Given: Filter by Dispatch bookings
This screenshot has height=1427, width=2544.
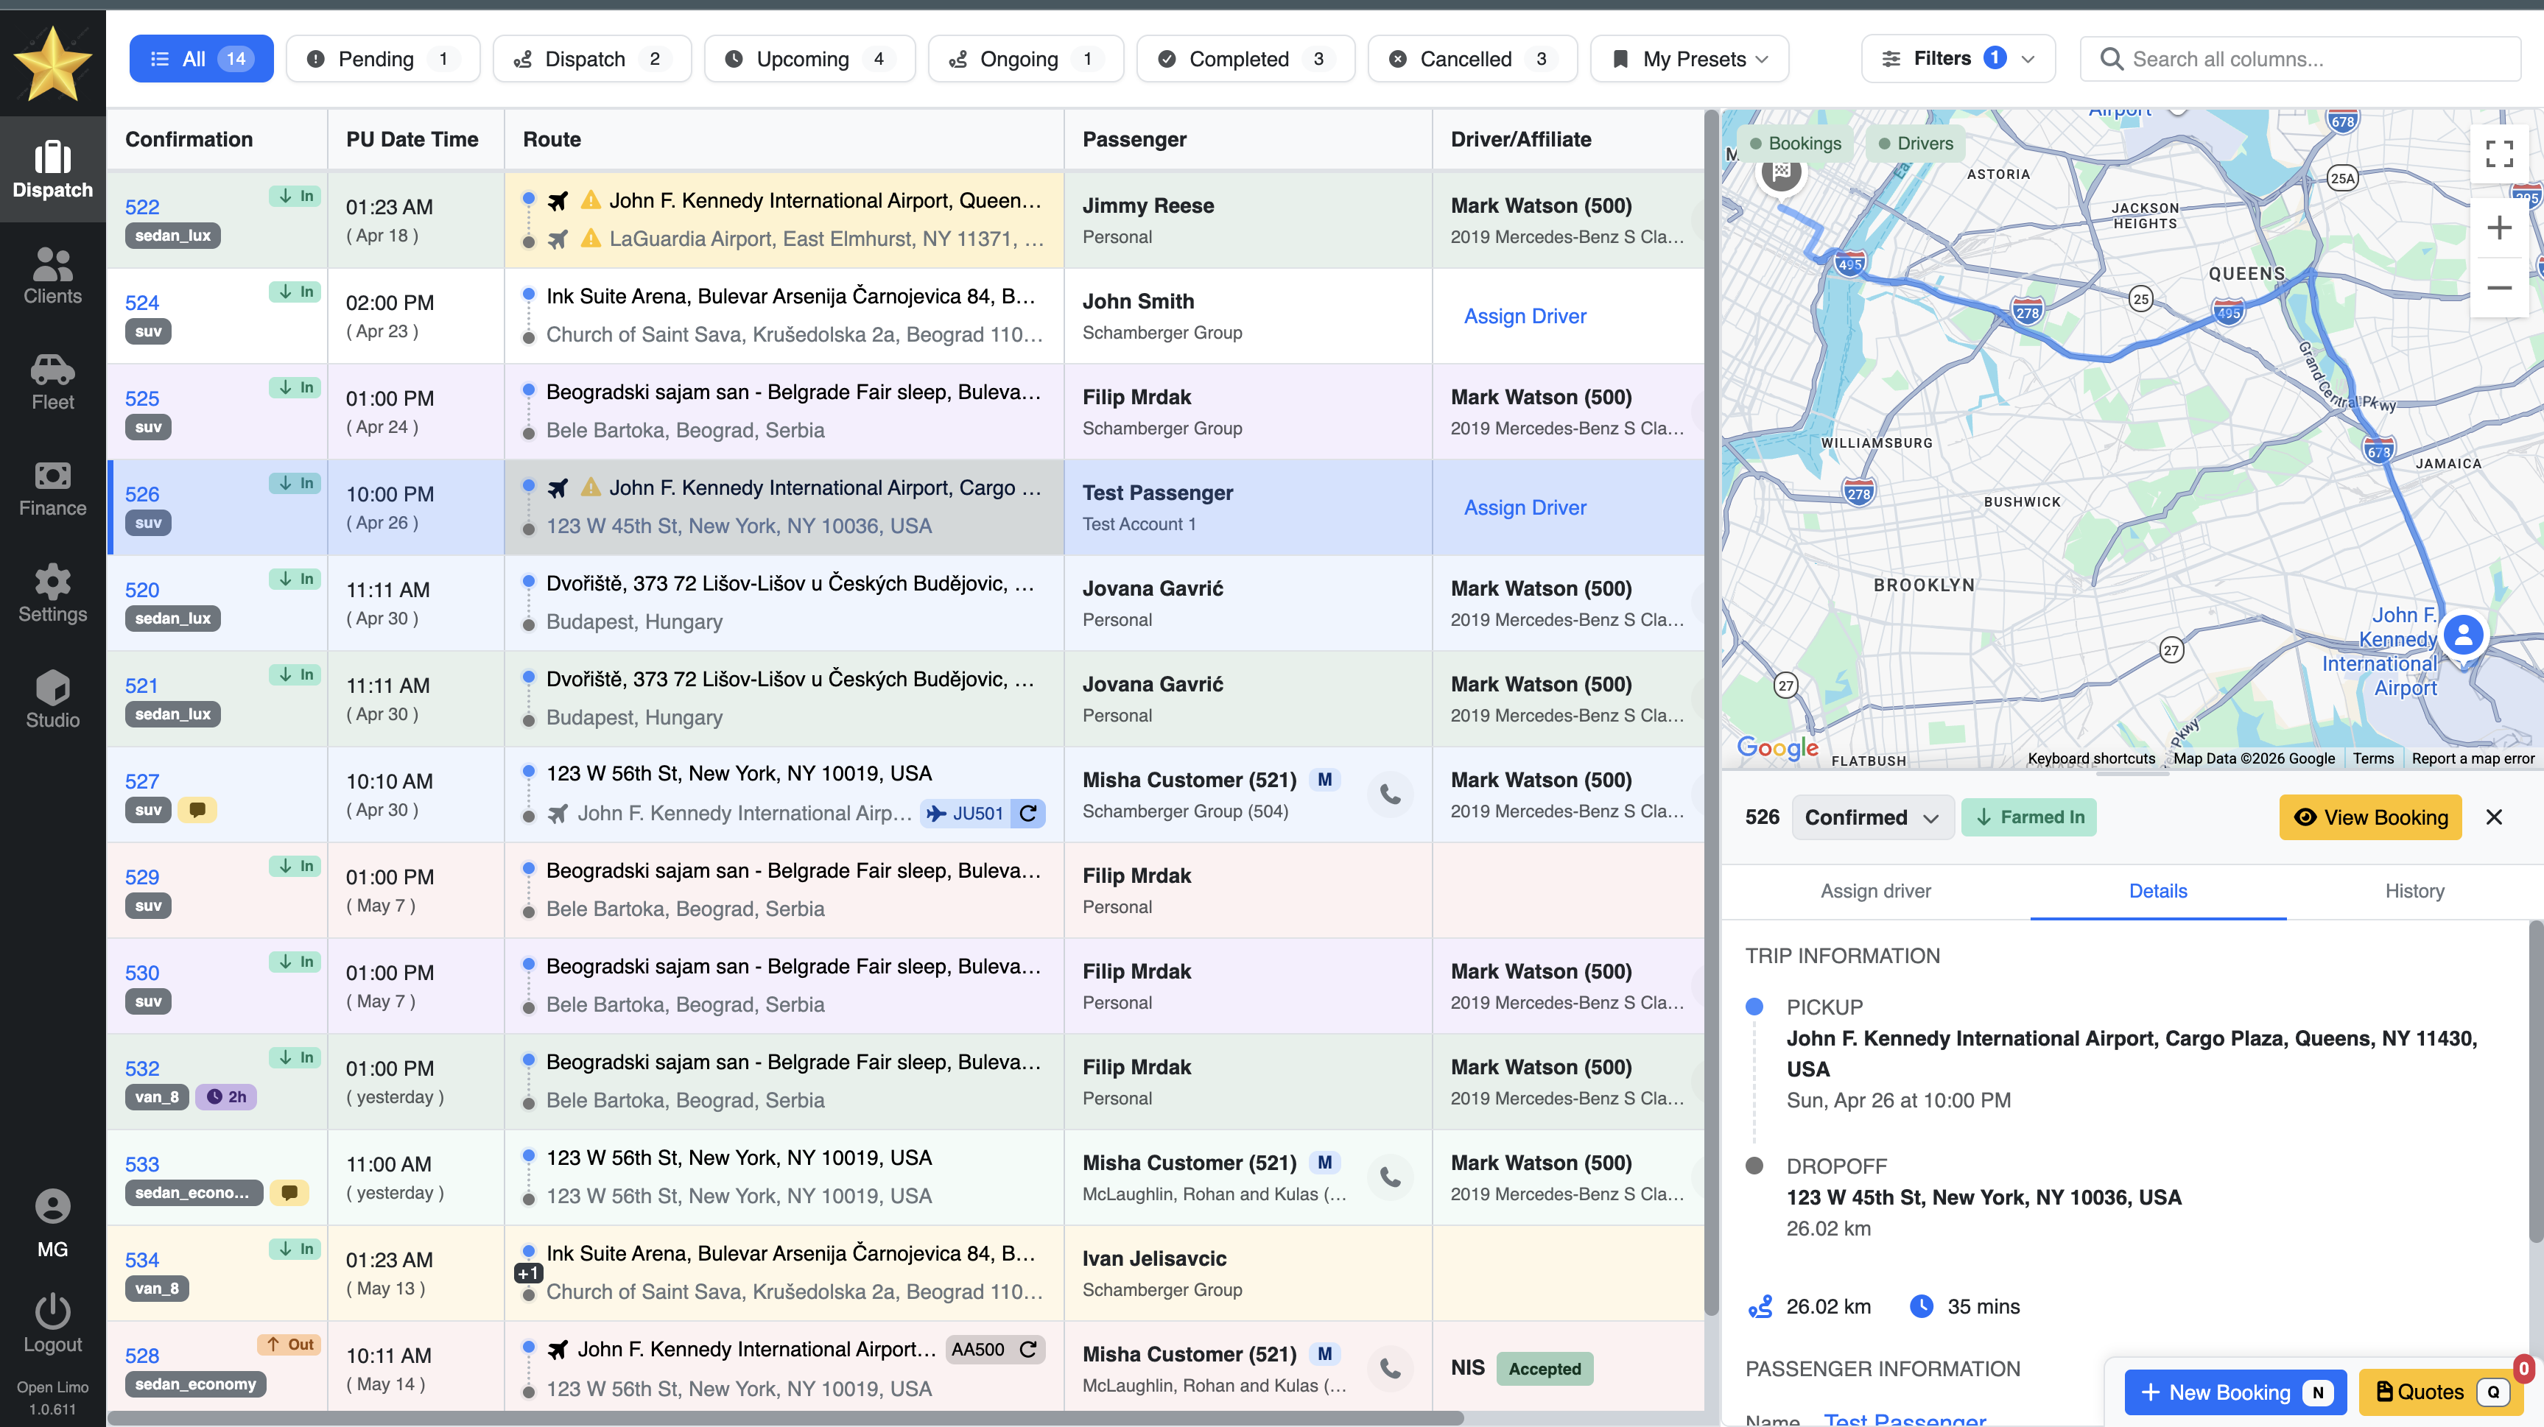Looking at the screenshot, I should 591,58.
